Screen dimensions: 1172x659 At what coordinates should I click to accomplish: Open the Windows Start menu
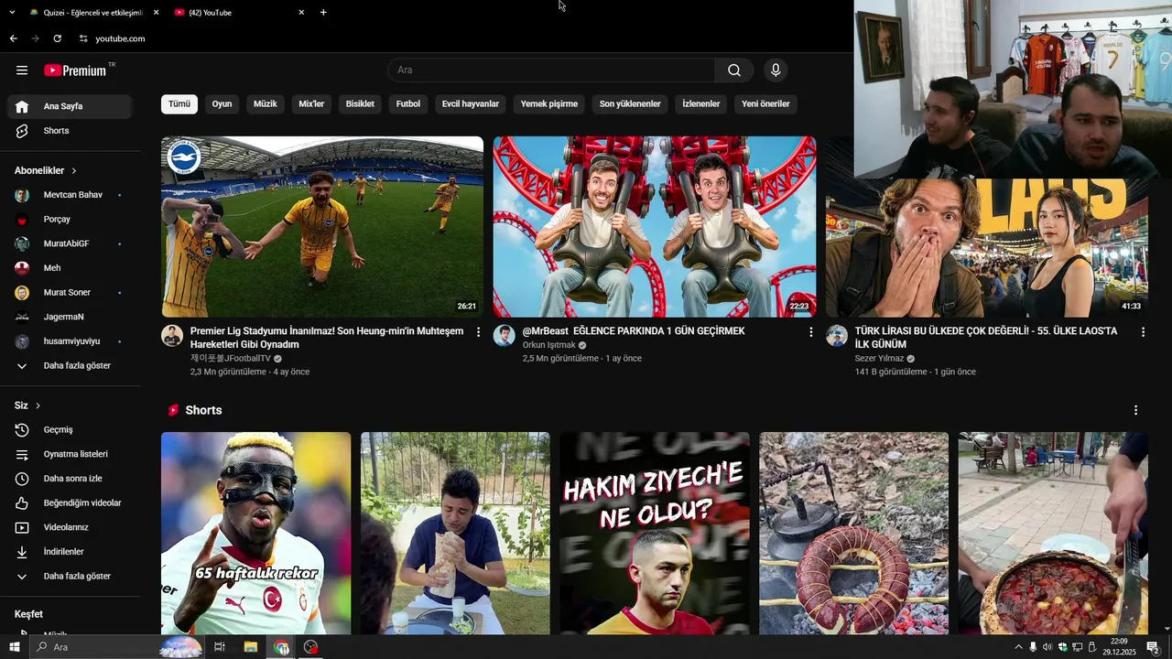14,647
